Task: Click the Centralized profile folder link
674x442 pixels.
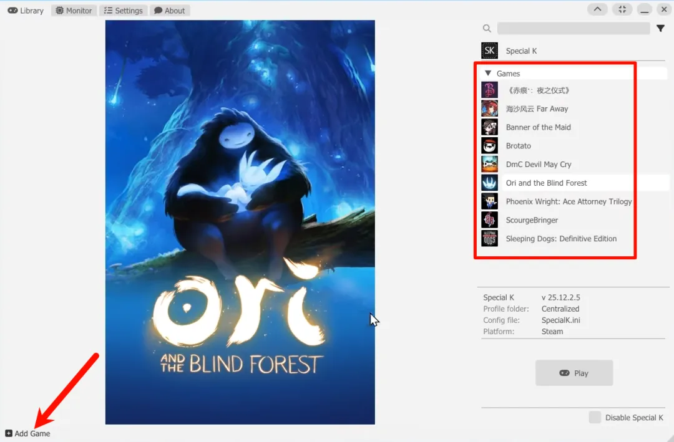Action: tap(560, 309)
